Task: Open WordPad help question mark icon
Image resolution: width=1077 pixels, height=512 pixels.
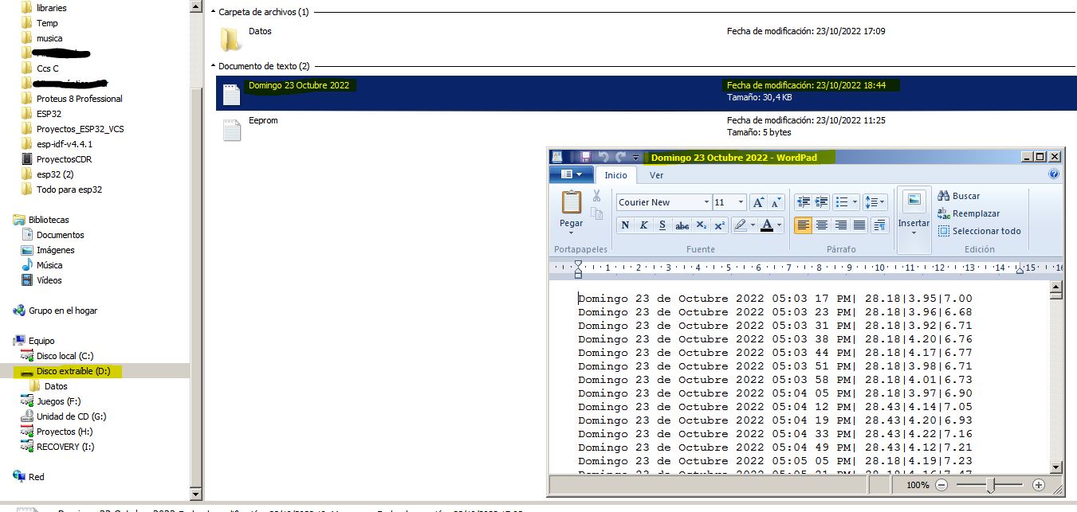Action: coord(1054,174)
